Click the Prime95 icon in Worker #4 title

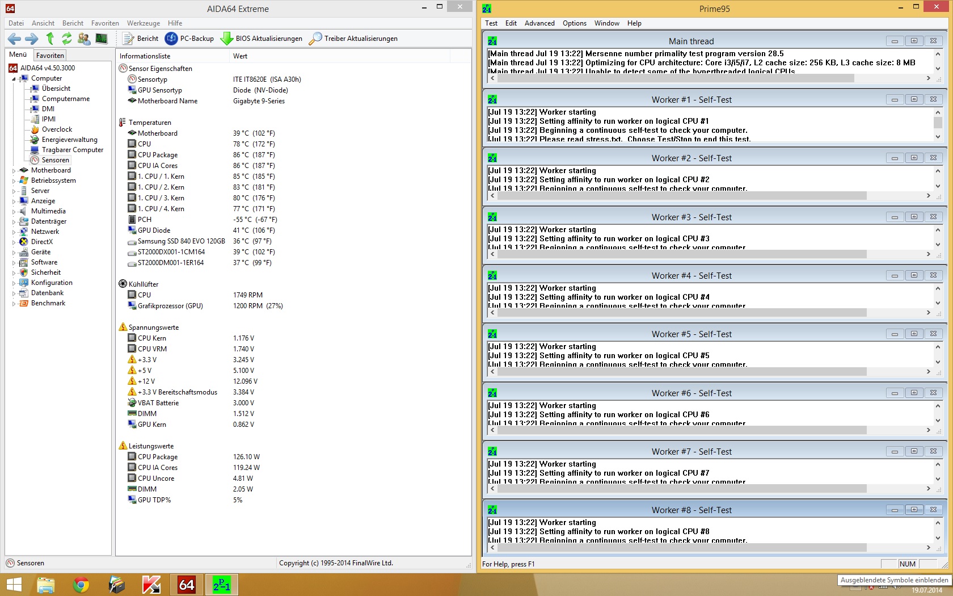(x=492, y=275)
